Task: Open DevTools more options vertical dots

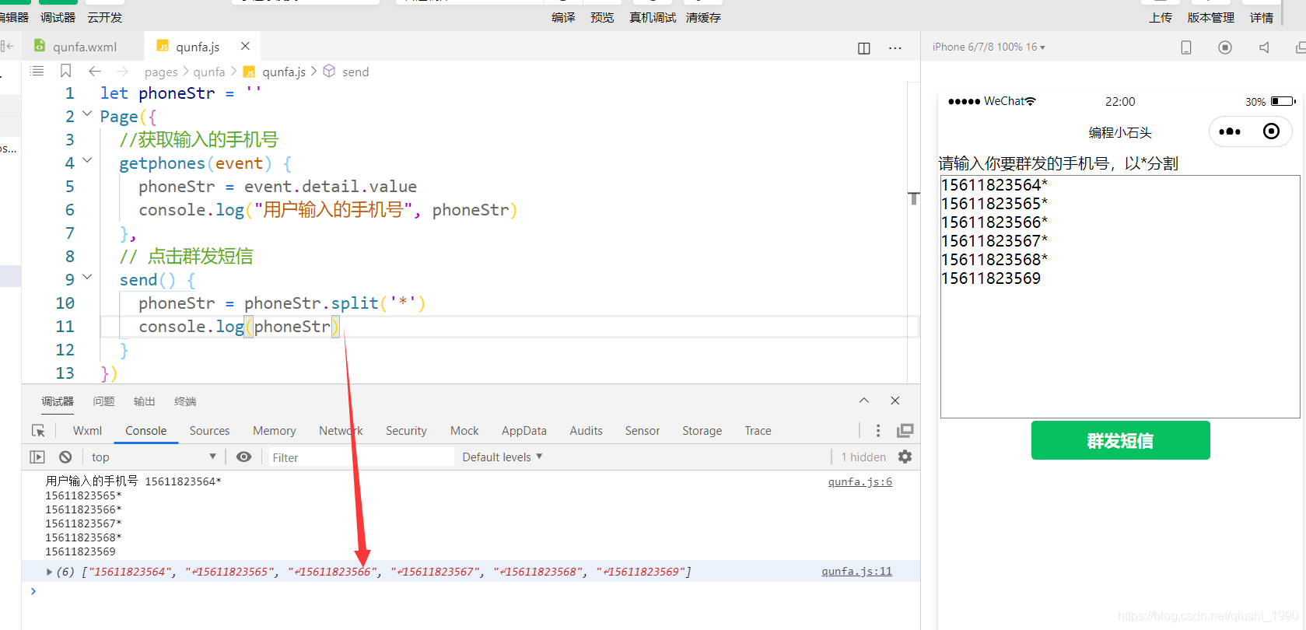Action: coord(878,430)
